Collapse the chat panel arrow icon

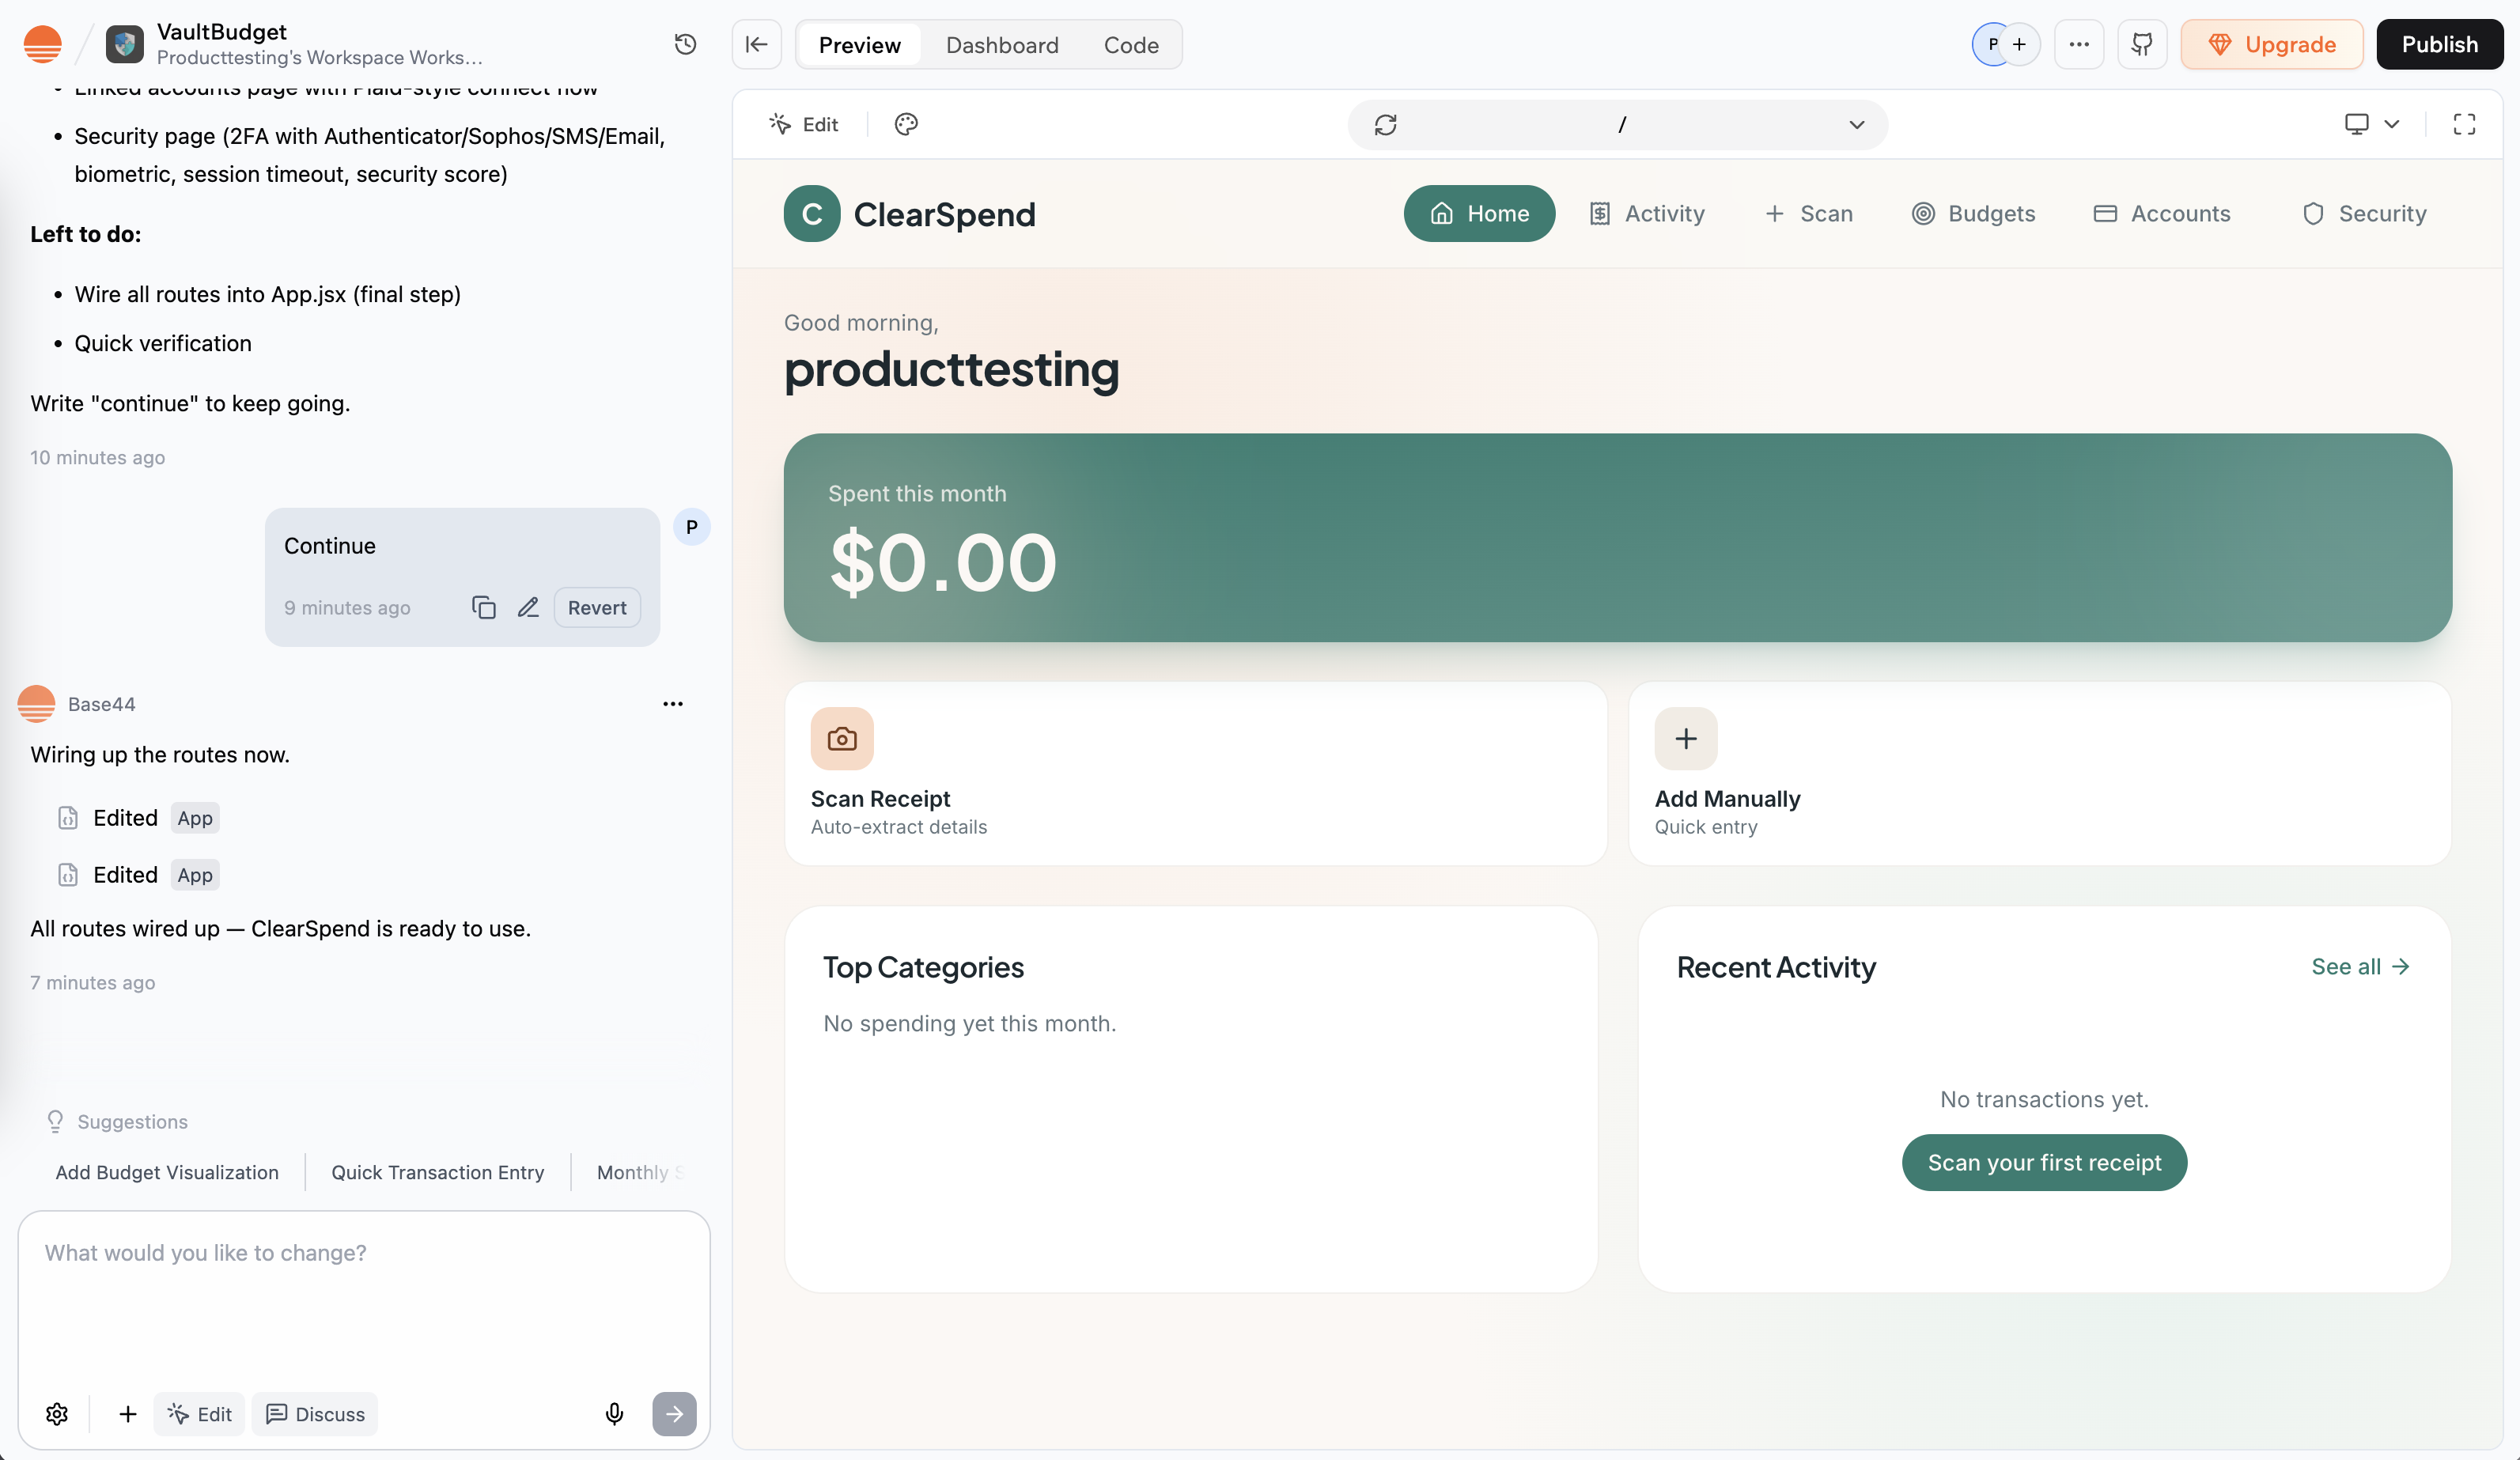757,44
